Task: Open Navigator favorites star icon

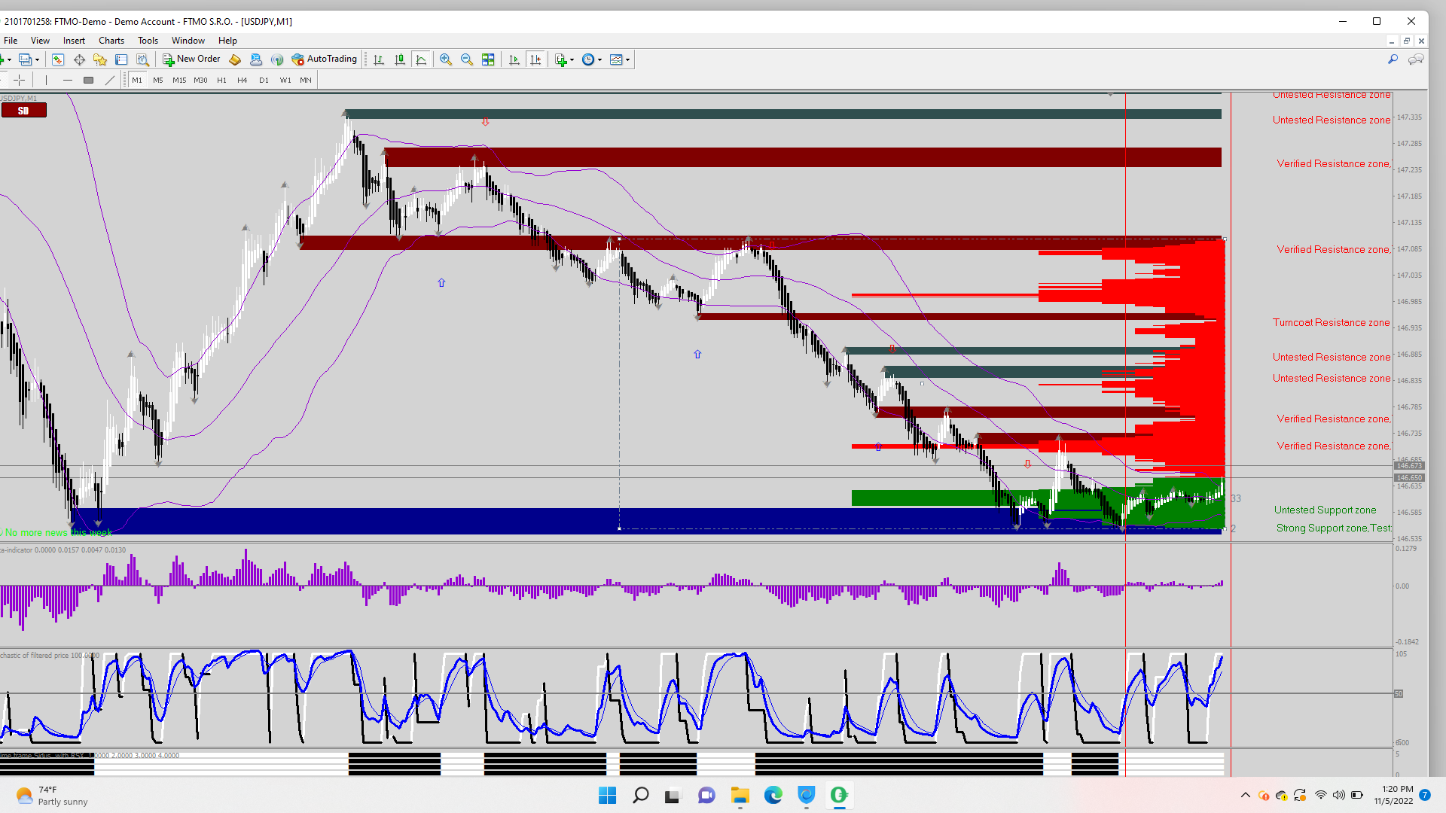Action: (x=100, y=59)
